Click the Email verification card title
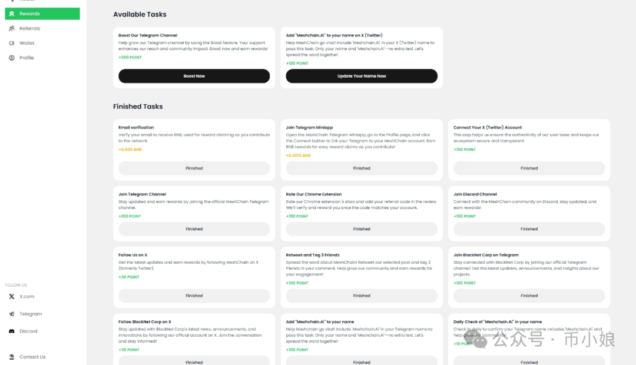The height and width of the screenshot is (365, 636). [136, 127]
